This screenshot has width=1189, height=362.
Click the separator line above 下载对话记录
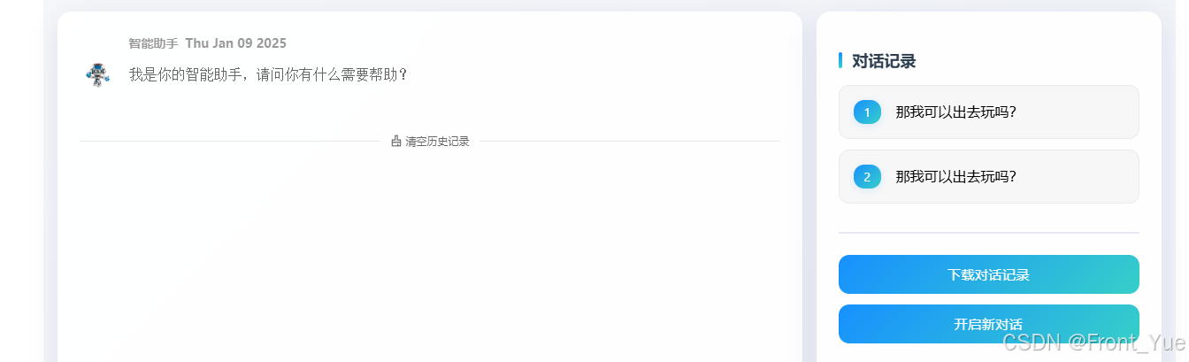[988, 233]
